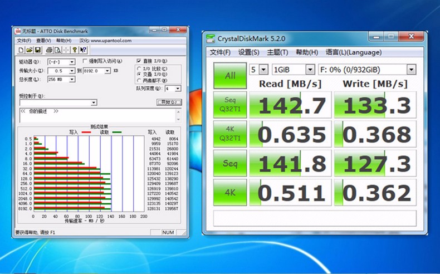
Task: Select the 两者都不 radio button
Action: tap(139, 81)
